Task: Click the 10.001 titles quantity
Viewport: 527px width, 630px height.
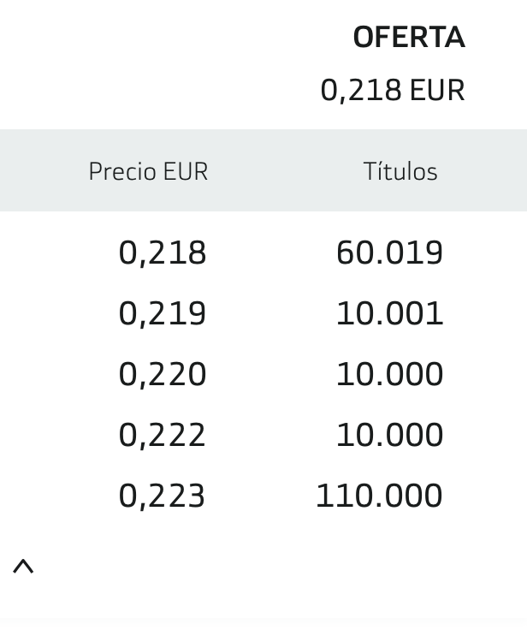Action: (389, 314)
